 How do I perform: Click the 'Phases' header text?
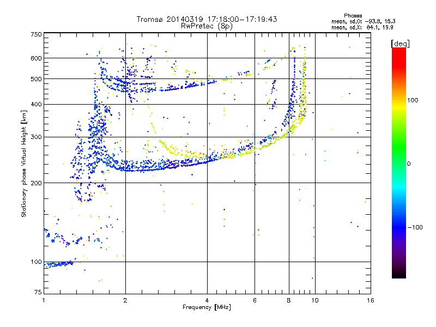(x=353, y=16)
